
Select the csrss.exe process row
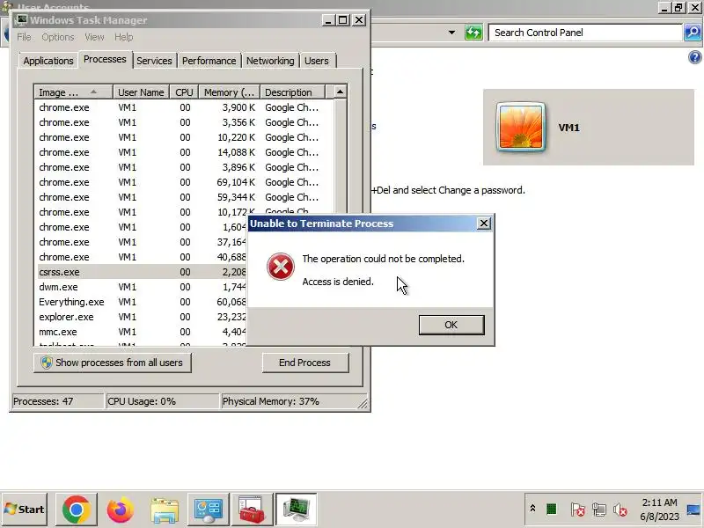[143, 272]
